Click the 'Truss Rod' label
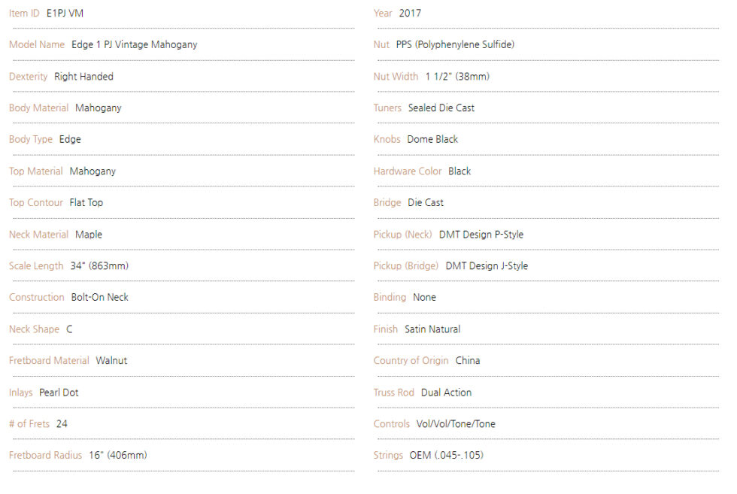This screenshot has height=494, width=737. click(x=394, y=393)
